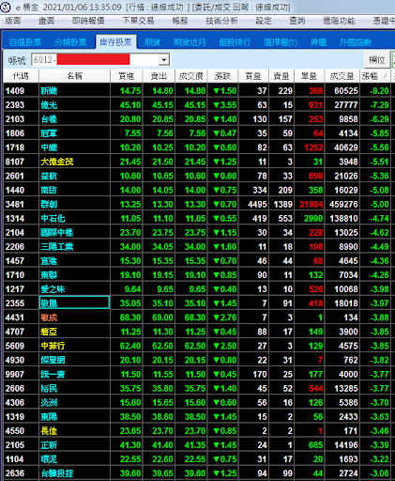Select stock 台驊投控 name cell
The height and width of the screenshot is (481, 395).
tap(74, 473)
